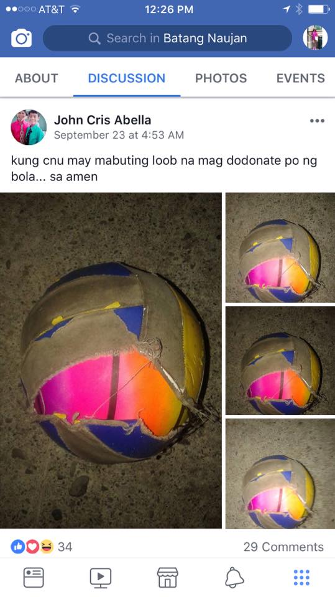Image resolution: width=335 pixels, height=597 pixels.
Task: Open the camera icon in header
Action: point(21,38)
